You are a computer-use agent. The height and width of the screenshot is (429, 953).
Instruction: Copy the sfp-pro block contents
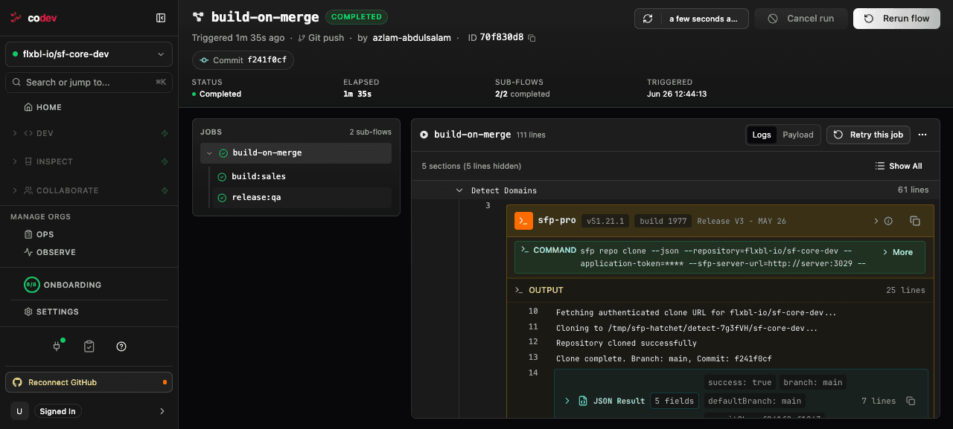(915, 221)
